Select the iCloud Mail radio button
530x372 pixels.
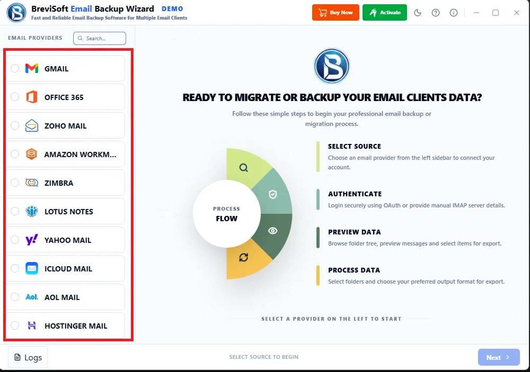[15, 268]
